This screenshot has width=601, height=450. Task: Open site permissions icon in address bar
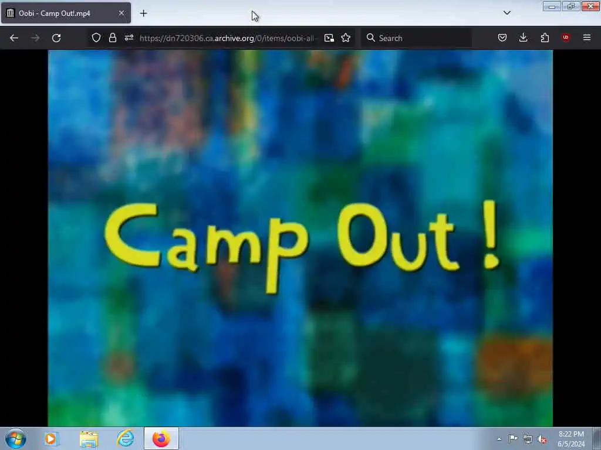(x=129, y=37)
